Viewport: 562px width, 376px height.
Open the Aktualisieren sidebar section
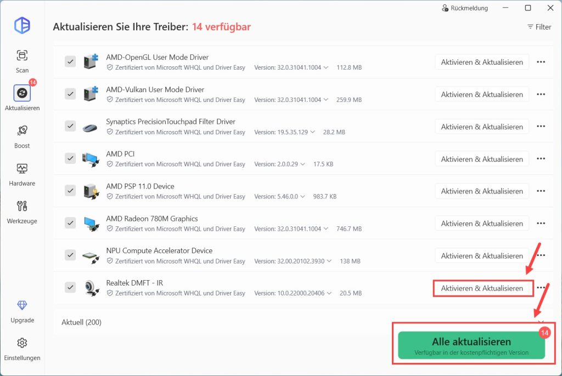(x=22, y=98)
